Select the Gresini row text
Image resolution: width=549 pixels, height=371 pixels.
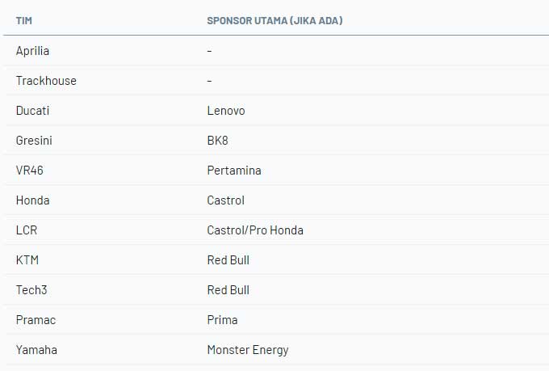(x=34, y=141)
